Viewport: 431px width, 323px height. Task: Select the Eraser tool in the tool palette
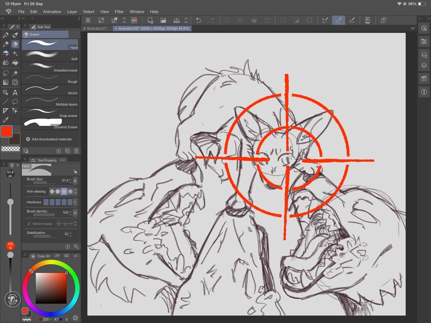(15, 44)
